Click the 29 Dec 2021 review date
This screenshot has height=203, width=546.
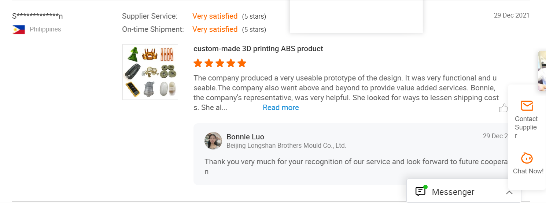pos(512,15)
